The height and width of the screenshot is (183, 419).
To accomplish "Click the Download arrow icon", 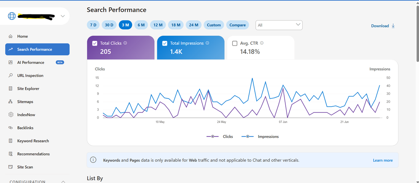I will (x=393, y=25).
